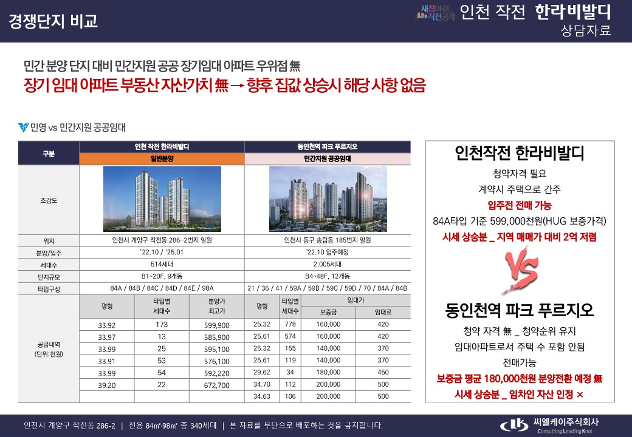
Task: Click the gray subtitle 민간 분양 단지 대비
Action: point(162,66)
